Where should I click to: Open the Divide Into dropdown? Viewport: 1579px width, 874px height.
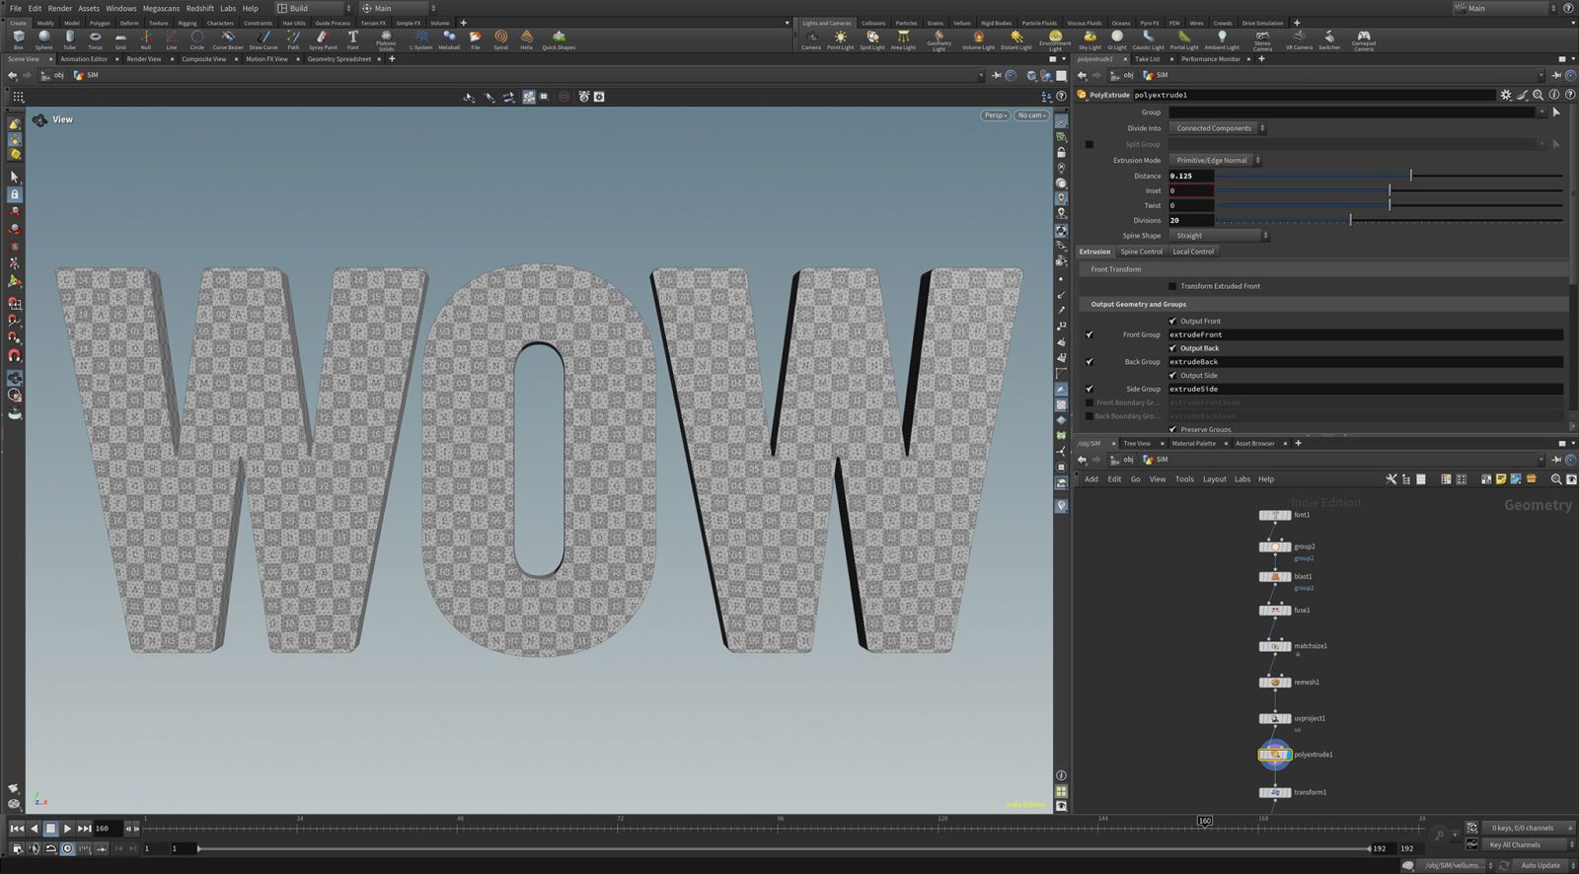click(x=1218, y=128)
